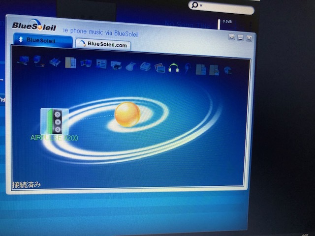
Task: Click the orange sphere local device
Action: [127, 115]
